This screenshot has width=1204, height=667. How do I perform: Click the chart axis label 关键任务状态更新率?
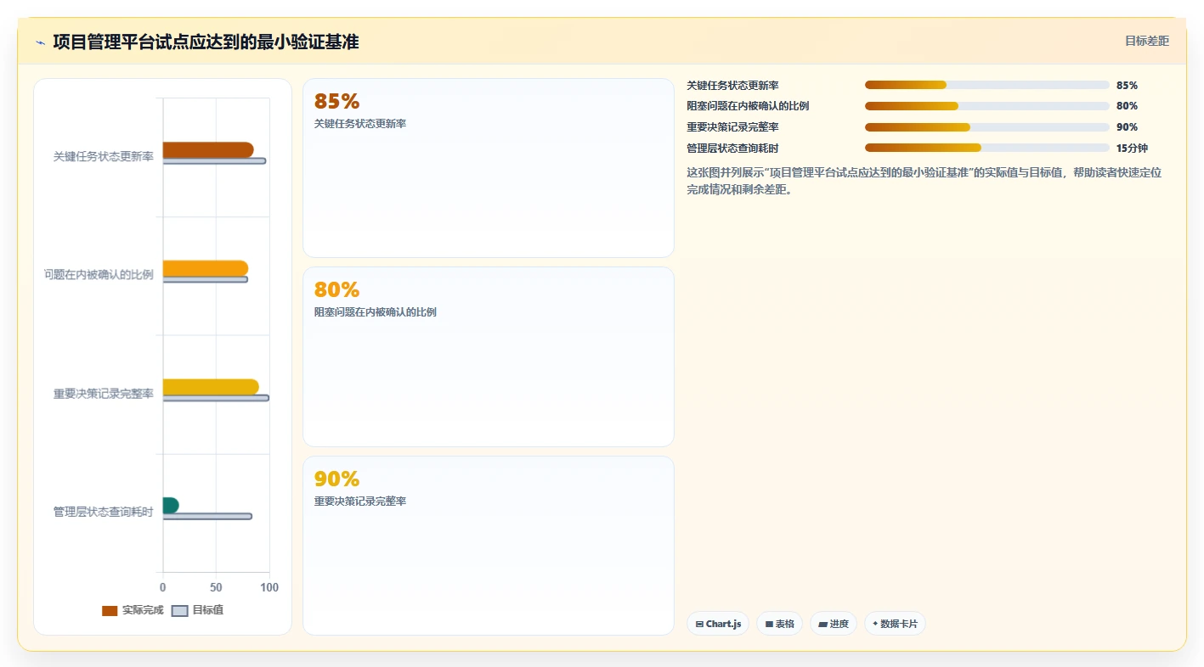click(x=104, y=156)
